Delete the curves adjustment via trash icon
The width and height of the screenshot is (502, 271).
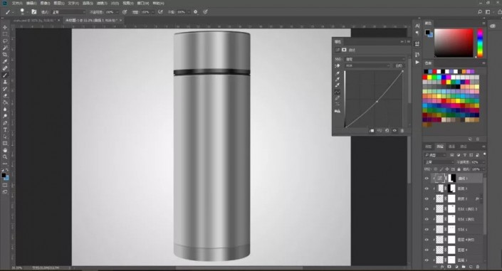pos(402,131)
